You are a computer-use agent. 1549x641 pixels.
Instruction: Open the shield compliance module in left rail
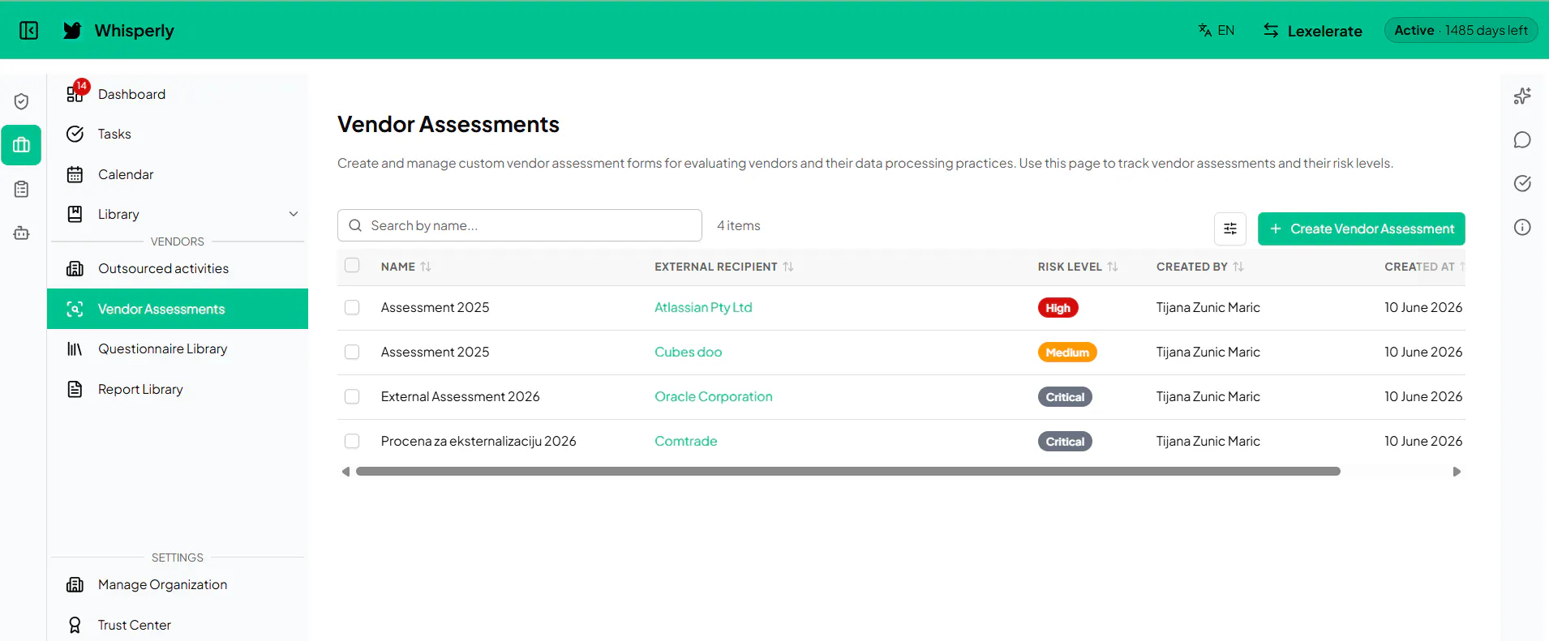tap(22, 101)
